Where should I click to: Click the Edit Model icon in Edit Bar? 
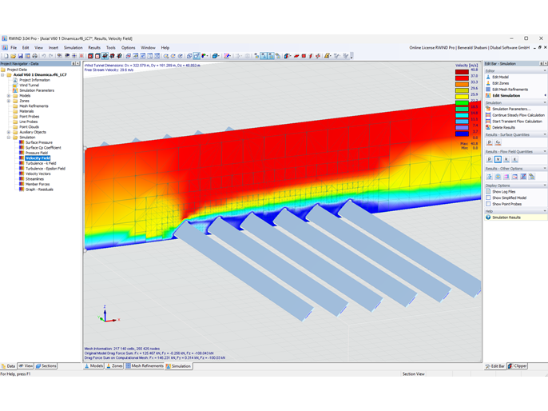pos(488,77)
